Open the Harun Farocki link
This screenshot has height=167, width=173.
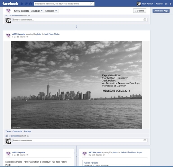pyautogui.click(x=91, y=162)
